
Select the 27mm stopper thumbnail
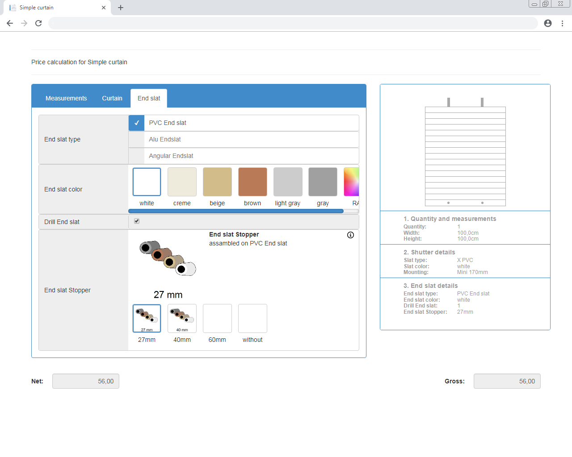(147, 318)
